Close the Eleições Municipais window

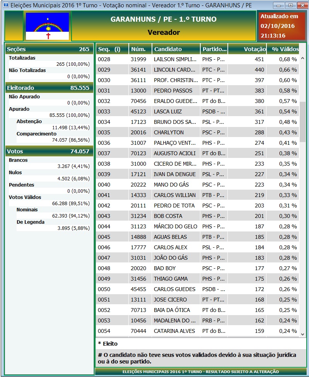[302, 5]
